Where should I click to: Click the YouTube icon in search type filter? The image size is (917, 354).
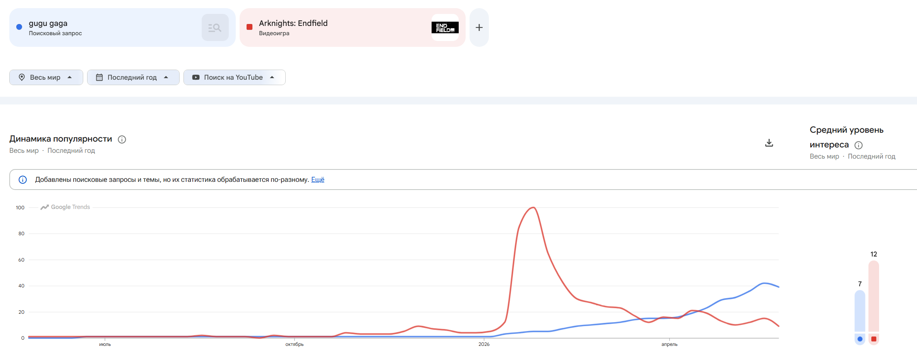click(196, 77)
